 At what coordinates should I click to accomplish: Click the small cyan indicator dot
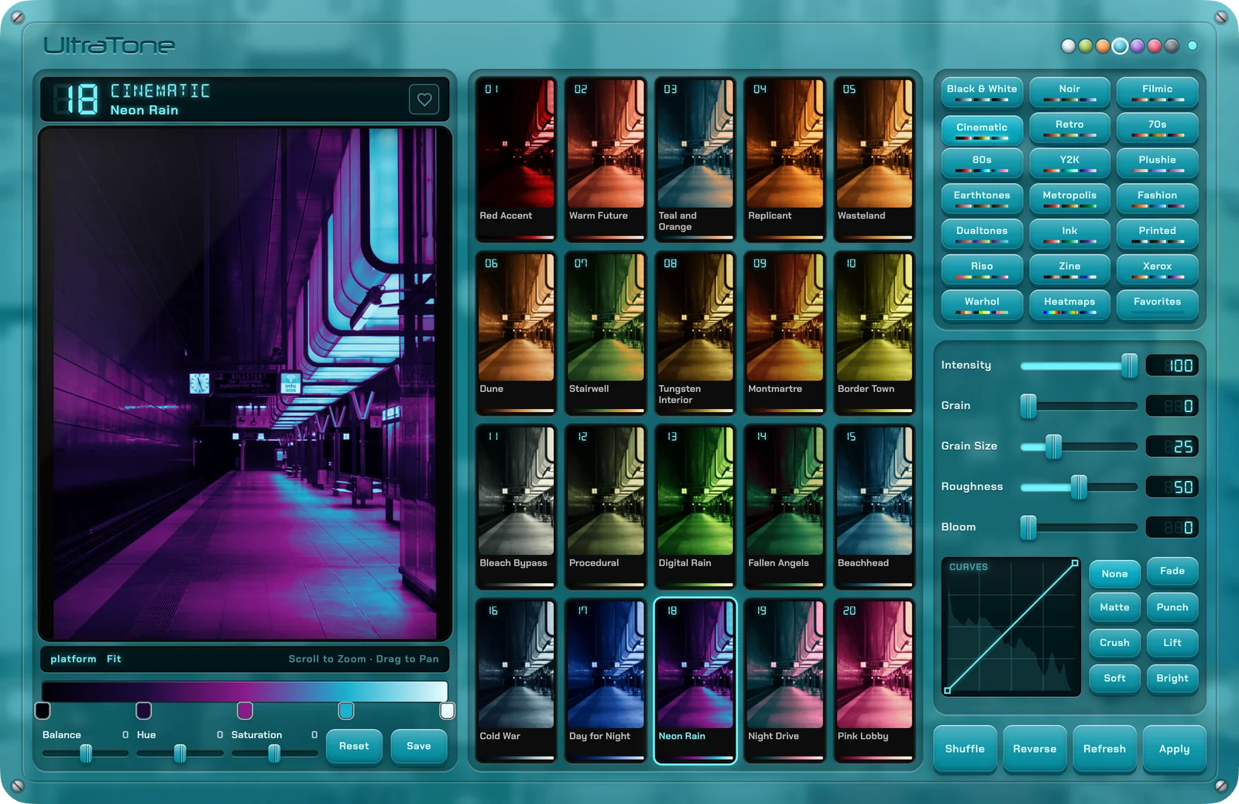(1193, 46)
